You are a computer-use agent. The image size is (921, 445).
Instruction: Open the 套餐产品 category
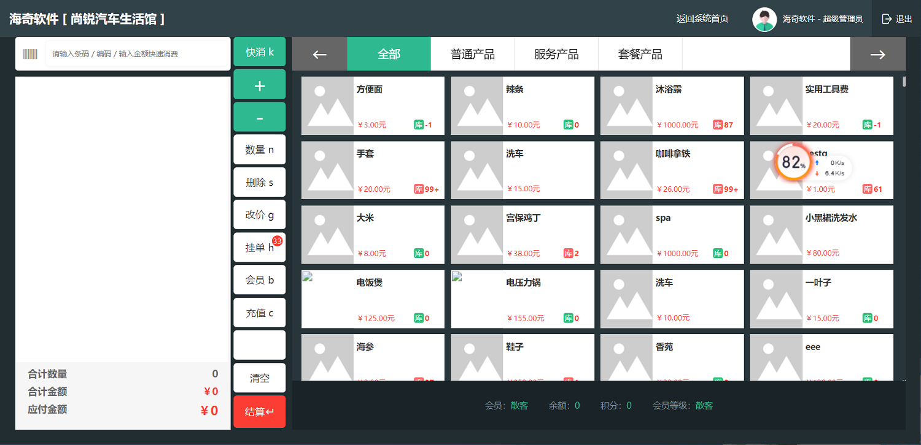640,53
